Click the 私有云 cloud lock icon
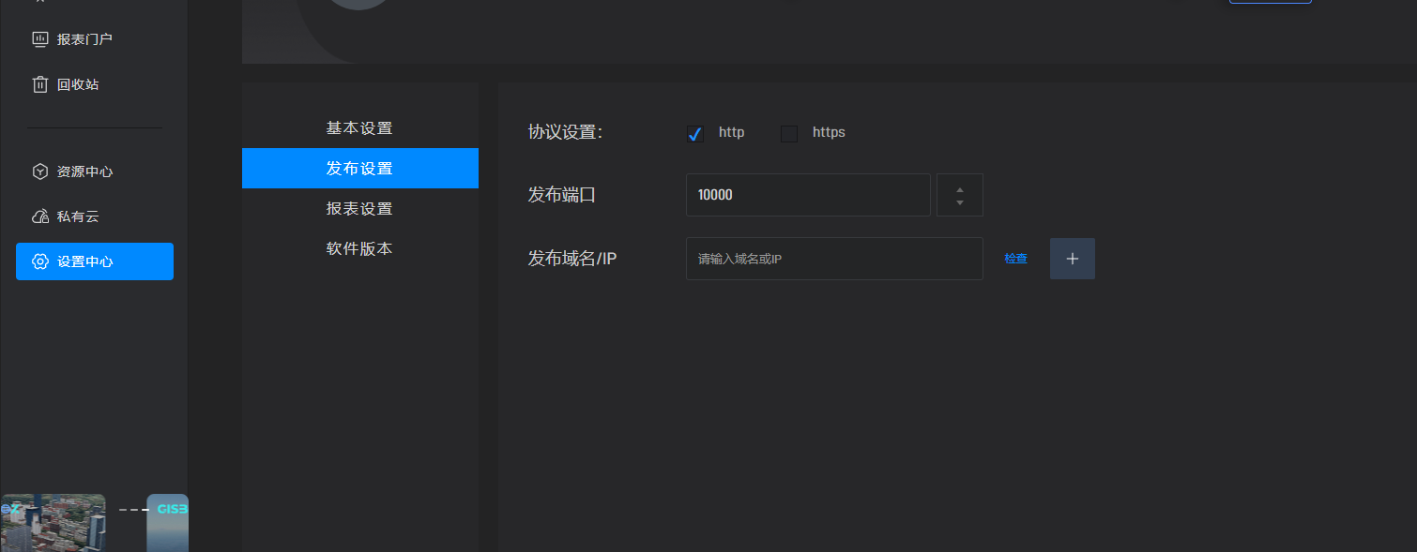Viewport: 1417px width, 552px height. 40,216
